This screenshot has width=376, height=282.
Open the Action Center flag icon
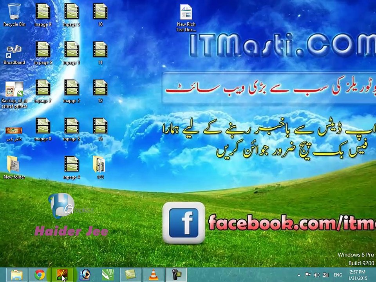pos(308,275)
